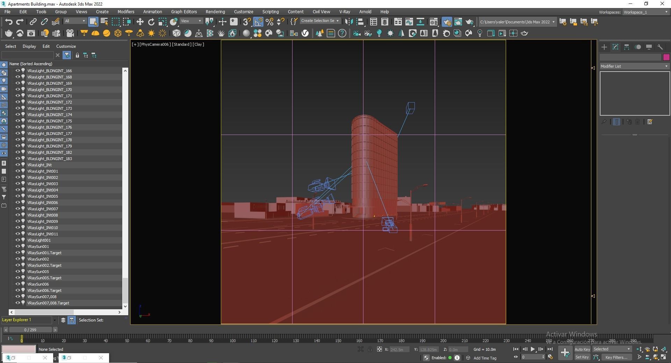Open the Create command panel tab
Viewport: 671px width, 363px height.
coord(604,47)
